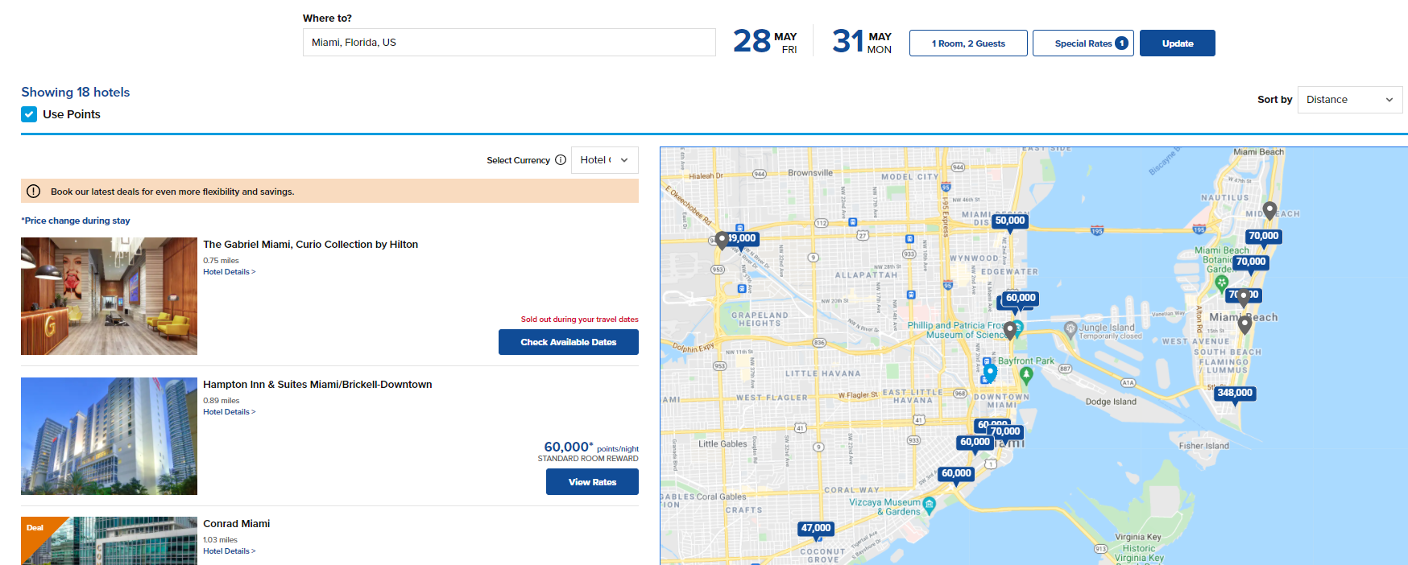
Task: Click the blue search location pin
Action: [x=990, y=373]
